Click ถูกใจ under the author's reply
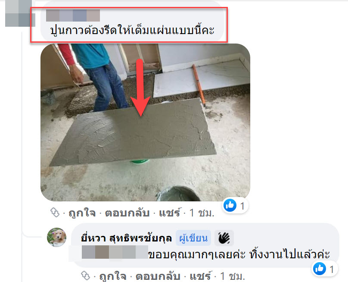Viewport: 348px width, 282px height. pos(113,276)
